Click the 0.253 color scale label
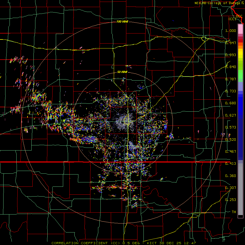The height and width of the screenshot is (245, 245). tap(231, 200)
